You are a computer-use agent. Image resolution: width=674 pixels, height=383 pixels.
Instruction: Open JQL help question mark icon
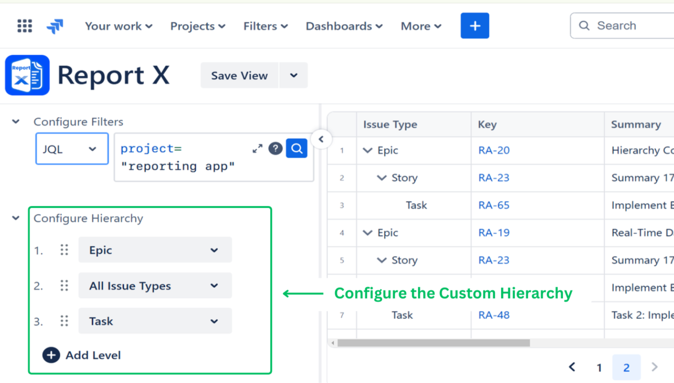pos(275,149)
